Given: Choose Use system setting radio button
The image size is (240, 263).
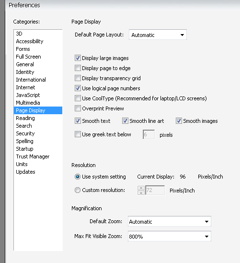Looking at the screenshot, I should point(78,177).
